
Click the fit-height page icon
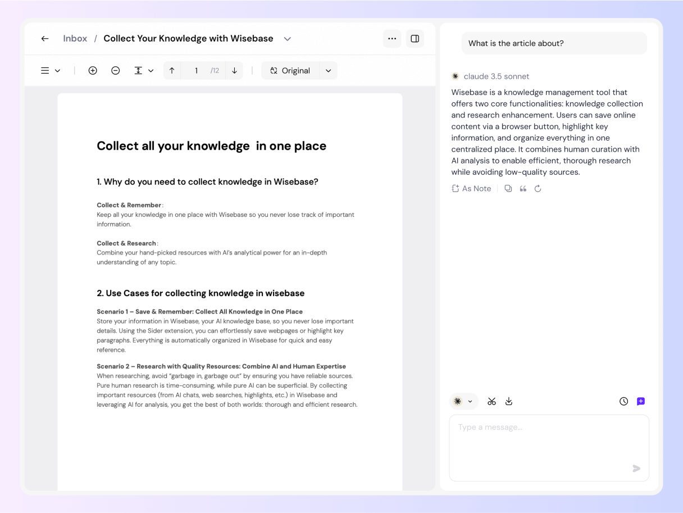click(138, 71)
